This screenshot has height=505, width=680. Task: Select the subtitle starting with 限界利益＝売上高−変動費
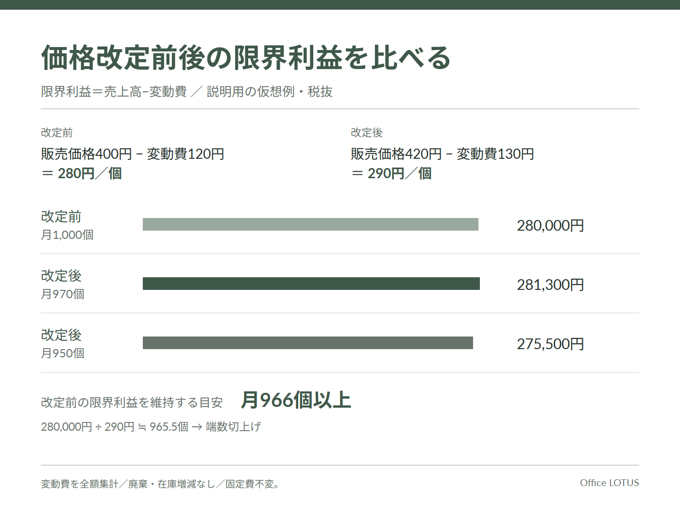coord(187,92)
